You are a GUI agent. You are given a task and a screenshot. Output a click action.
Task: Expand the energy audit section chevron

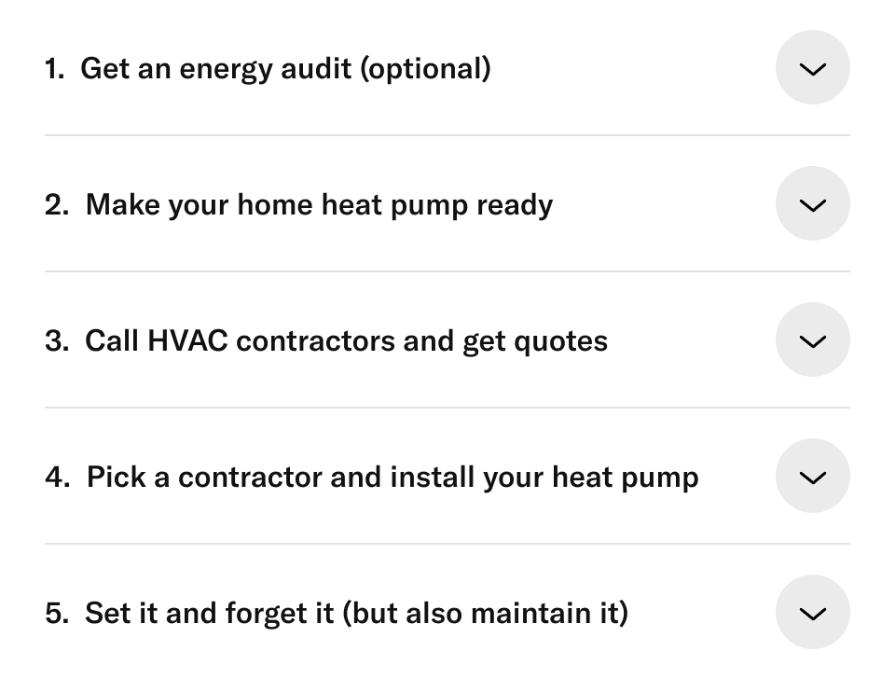(x=812, y=68)
